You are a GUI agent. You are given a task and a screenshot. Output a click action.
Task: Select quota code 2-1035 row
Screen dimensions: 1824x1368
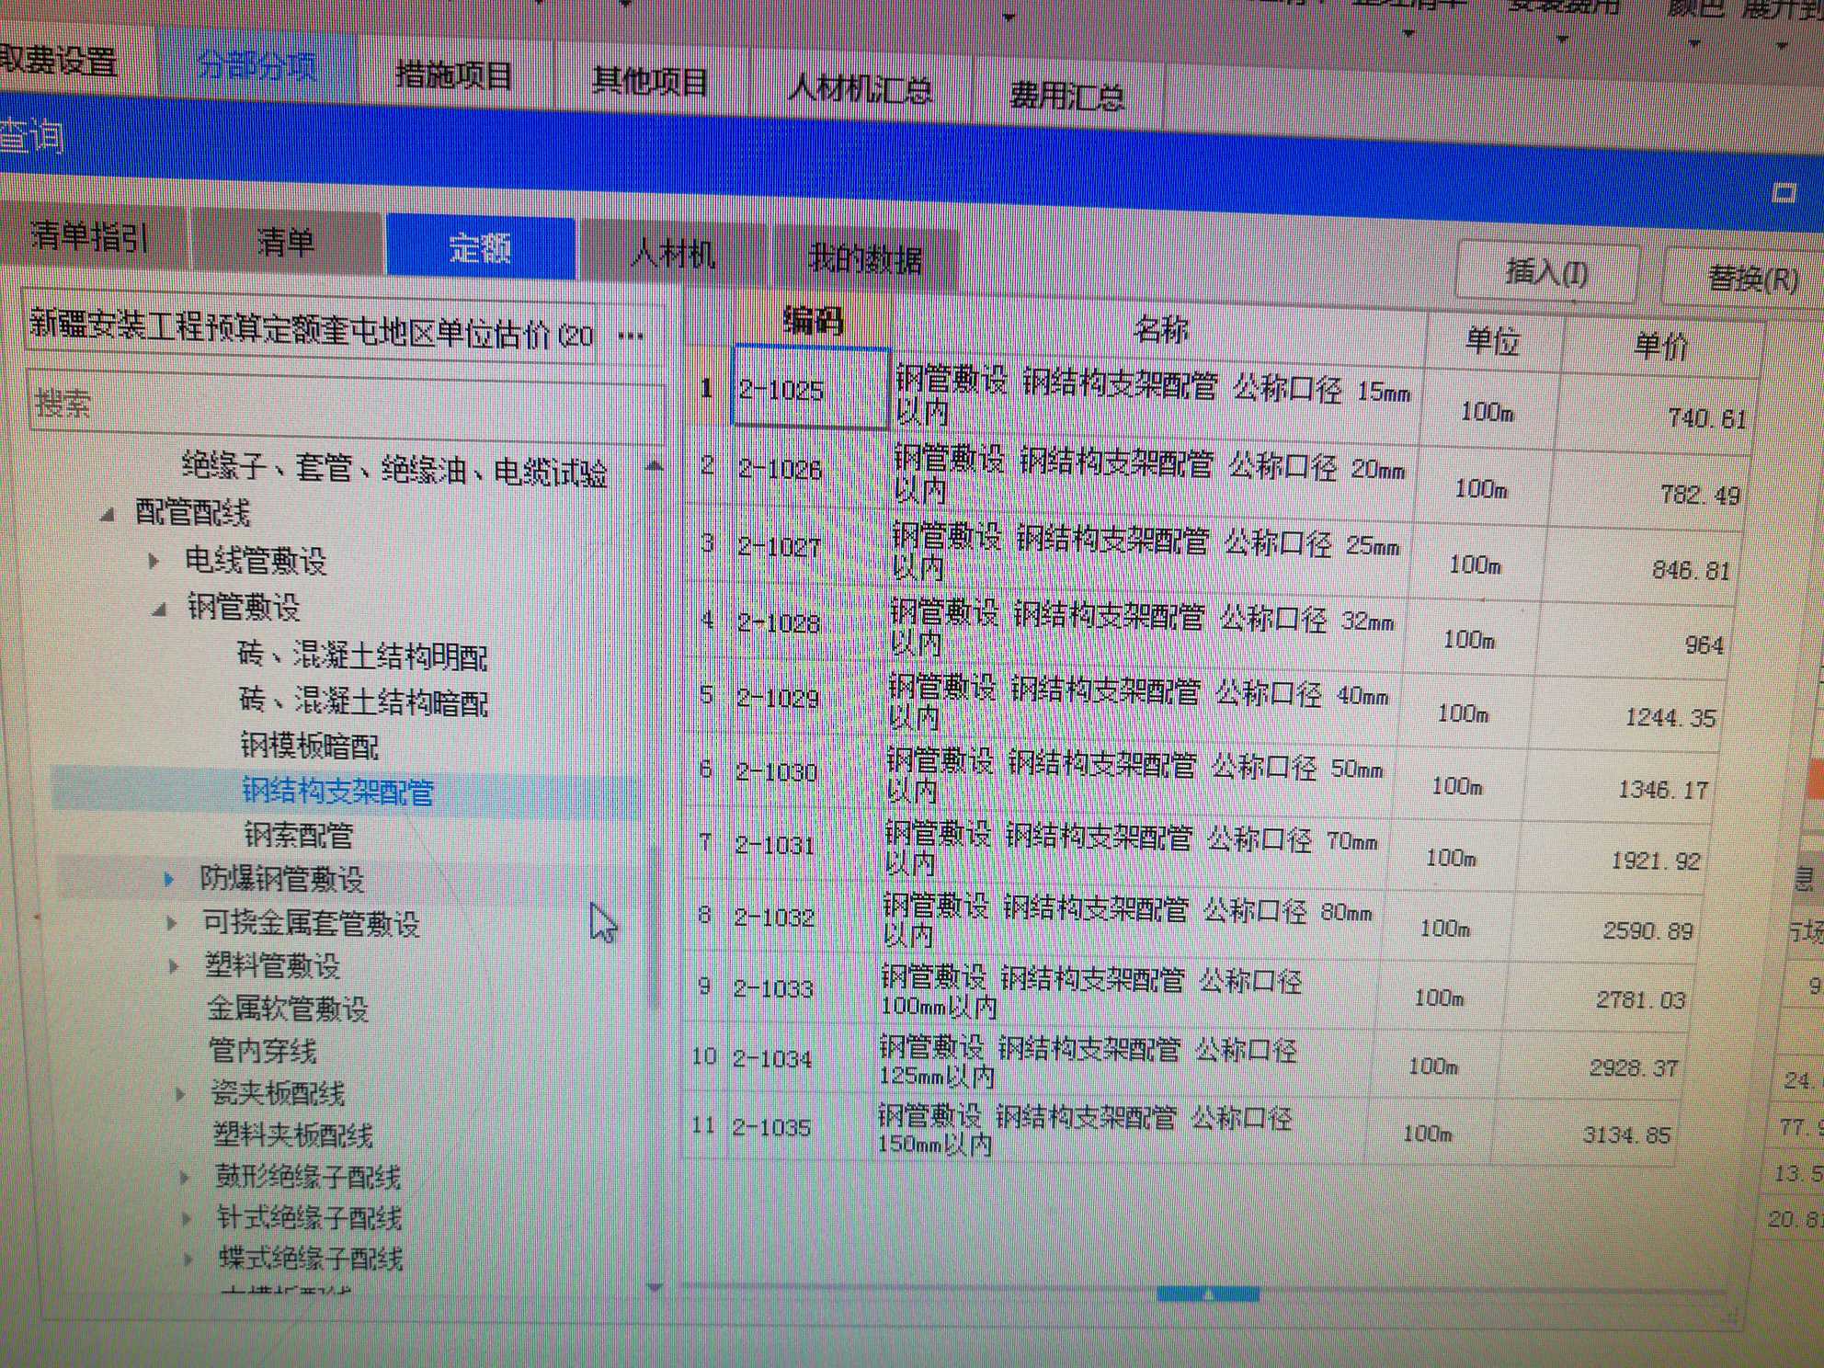(771, 1127)
